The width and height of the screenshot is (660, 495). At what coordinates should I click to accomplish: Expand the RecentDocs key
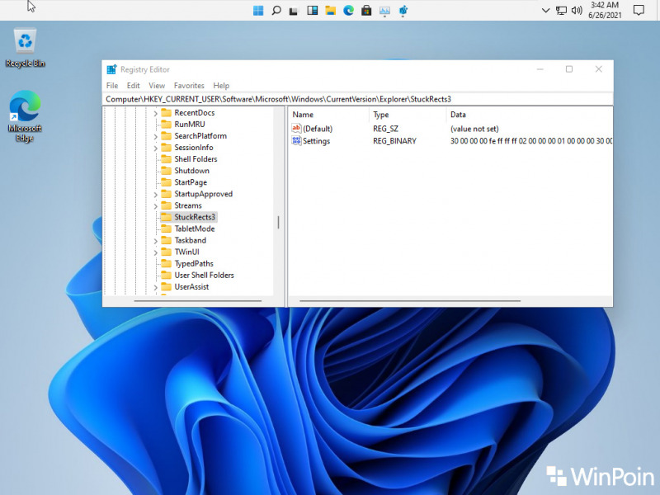(x=155, y=113)
